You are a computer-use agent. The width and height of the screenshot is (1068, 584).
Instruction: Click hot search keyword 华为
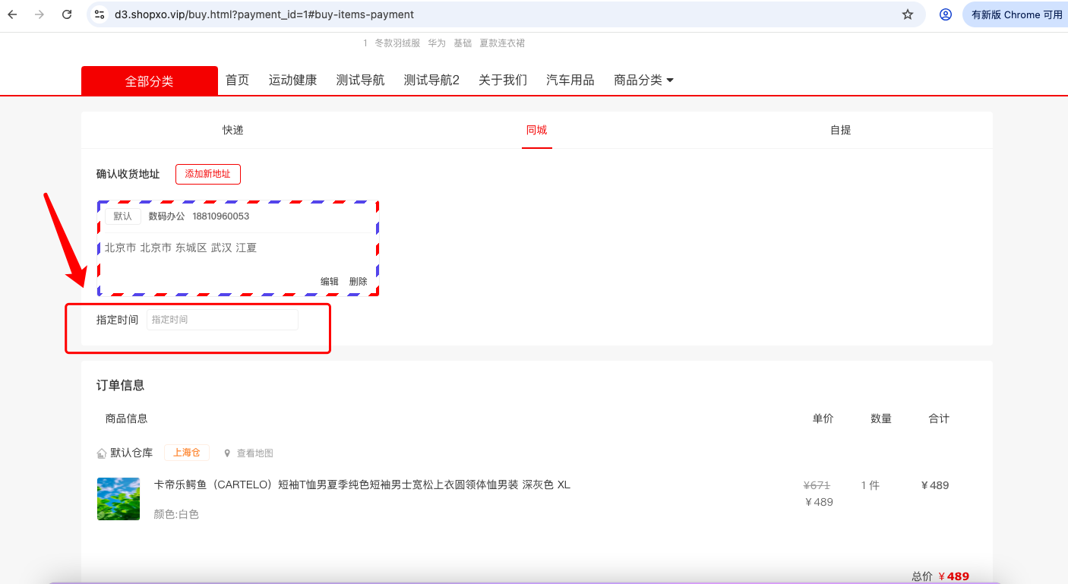[x=437, y=43]
